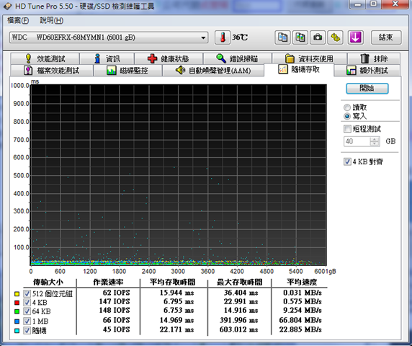Click the copy text to clipboard icon
Viewport: 412px width, 346px height.
click(x=283, y=37)
